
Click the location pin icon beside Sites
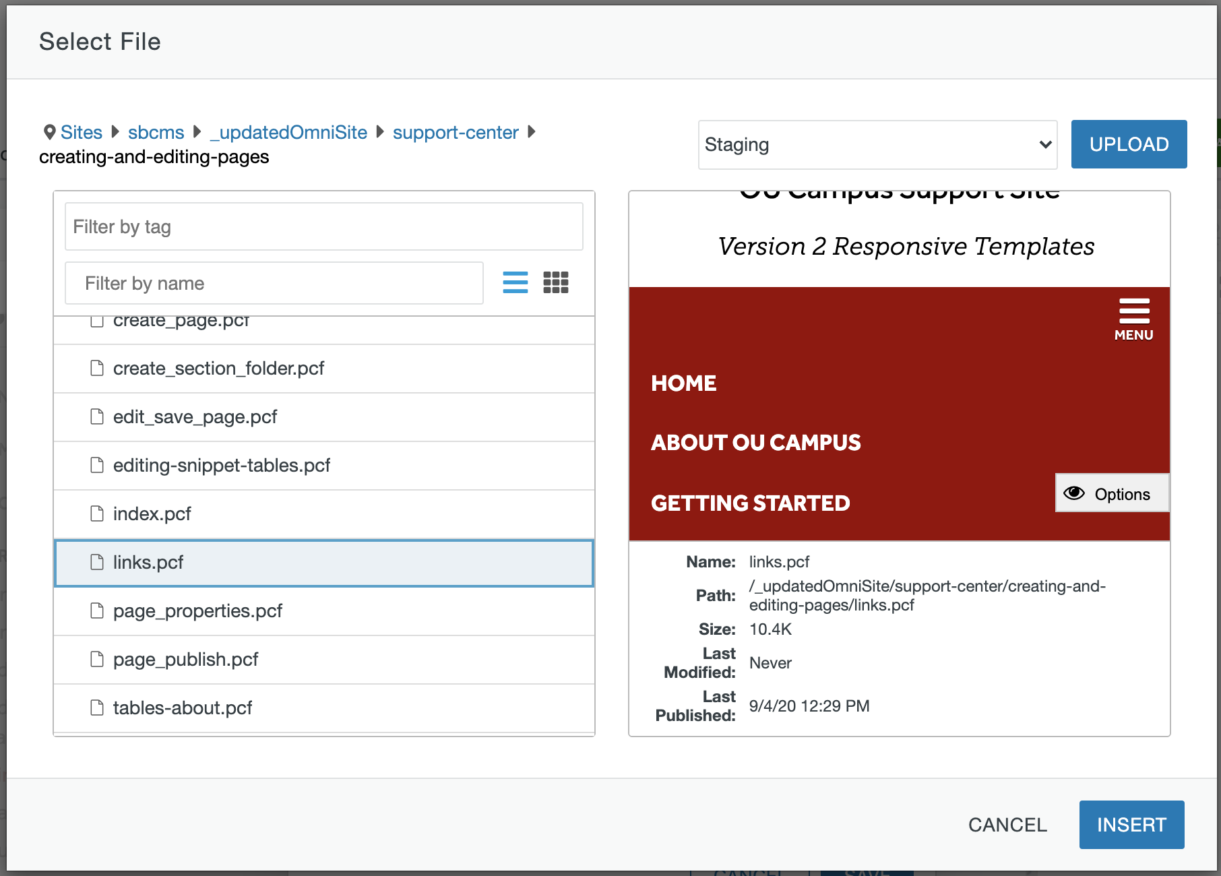[x=49, y=132]
